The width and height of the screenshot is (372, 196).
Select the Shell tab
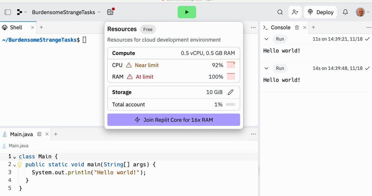pos(16,27)
